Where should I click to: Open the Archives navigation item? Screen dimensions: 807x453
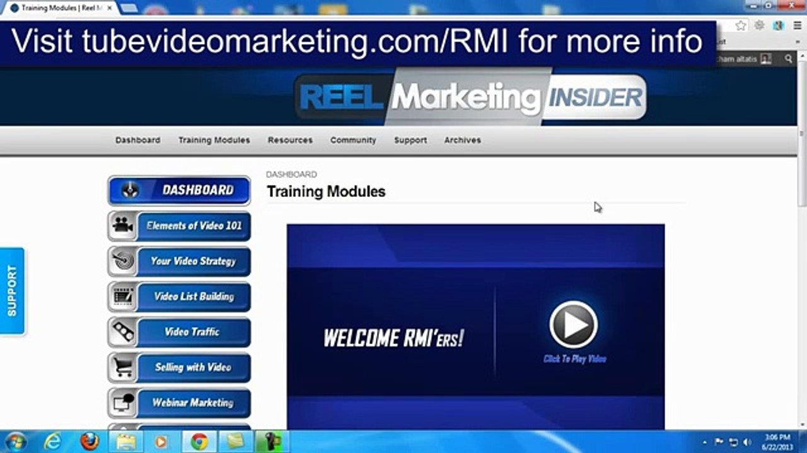(463, 140)
